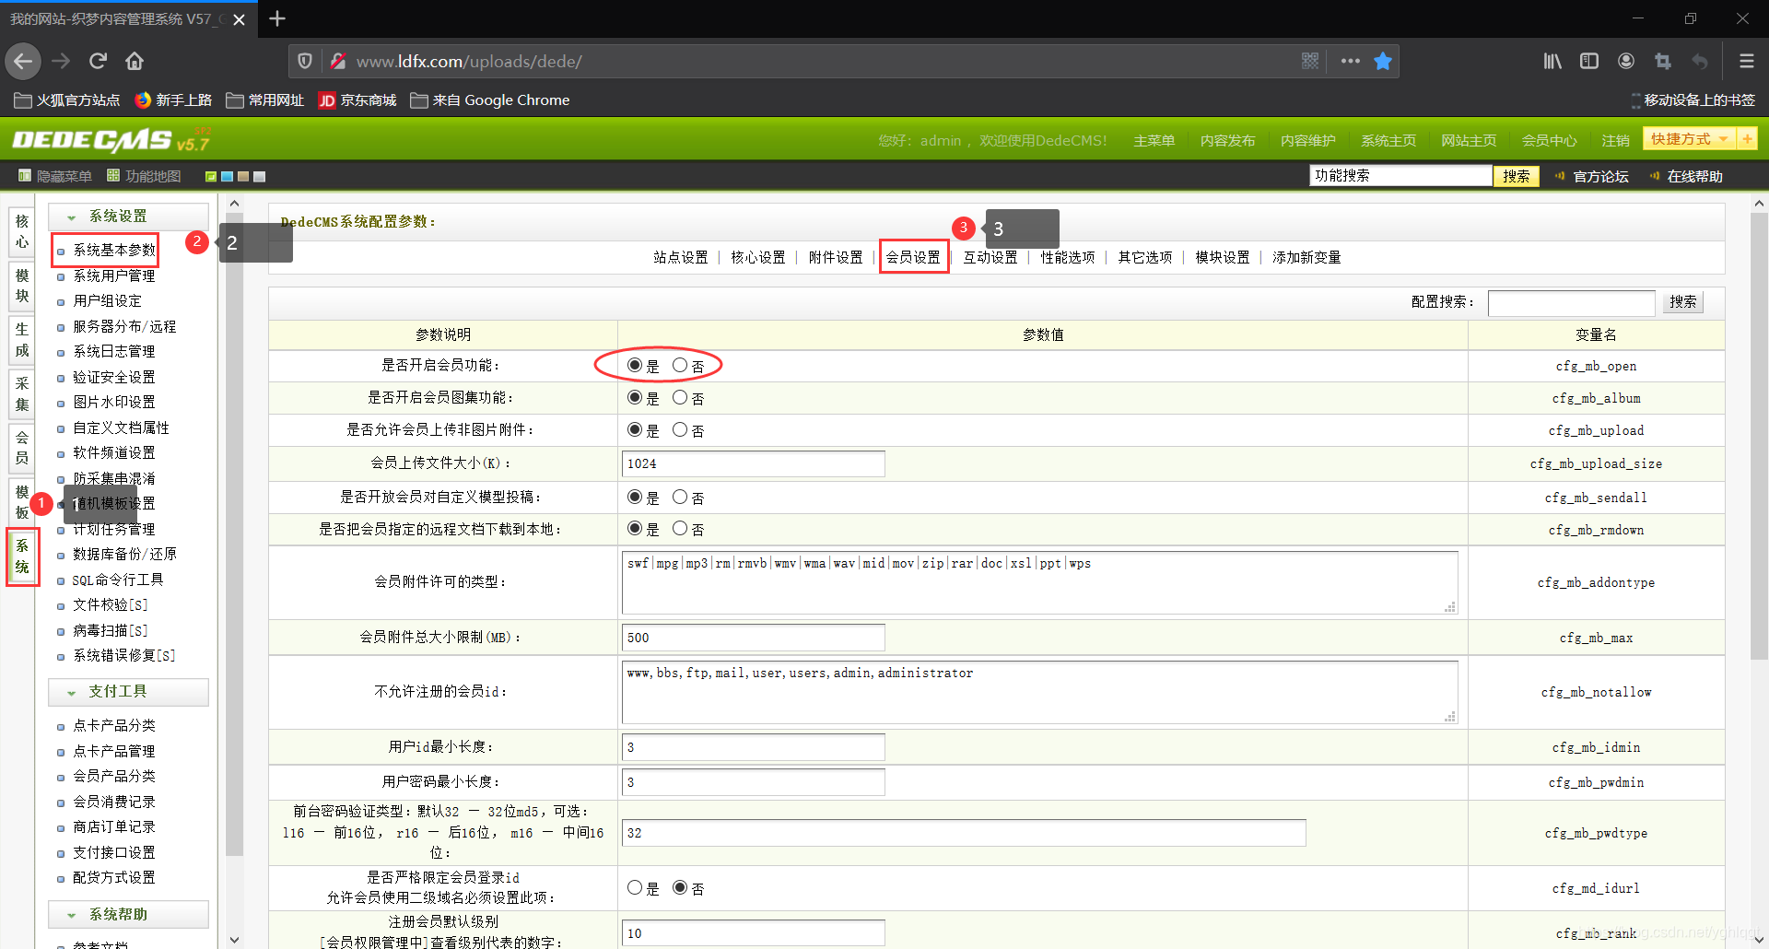
Task: Open the browser home page
Action: tap(135, 62)
